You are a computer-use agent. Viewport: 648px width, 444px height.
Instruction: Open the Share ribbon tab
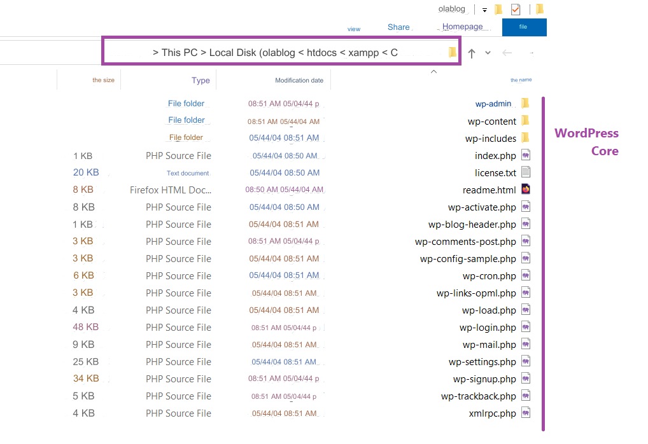(x=398, y=27)
